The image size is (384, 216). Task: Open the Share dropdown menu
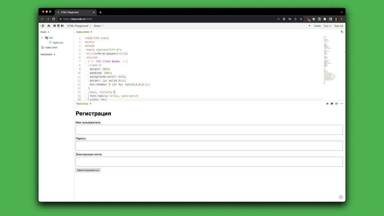(x=99, y=26)
